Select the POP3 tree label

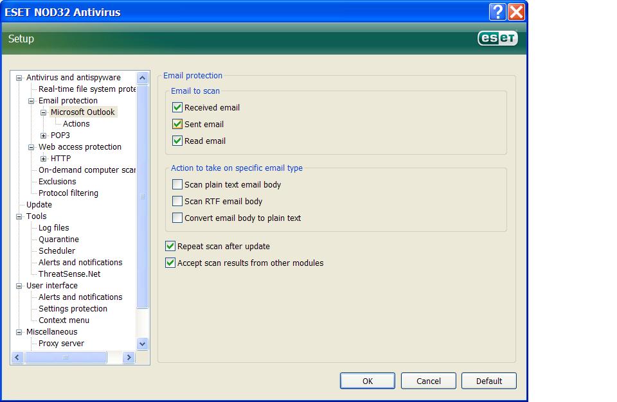[60, 135]
